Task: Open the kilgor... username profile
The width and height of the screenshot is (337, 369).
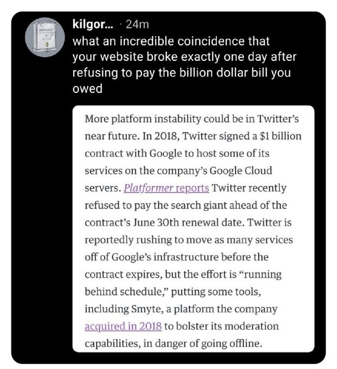Action: click(93, 24)
